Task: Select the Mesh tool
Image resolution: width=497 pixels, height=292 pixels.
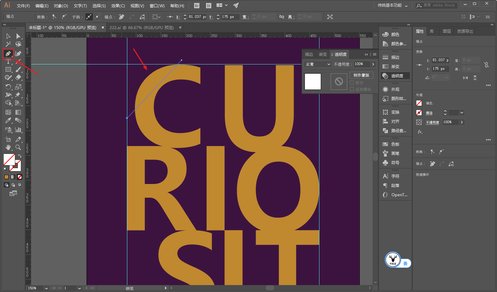Action: pos(8,112)
